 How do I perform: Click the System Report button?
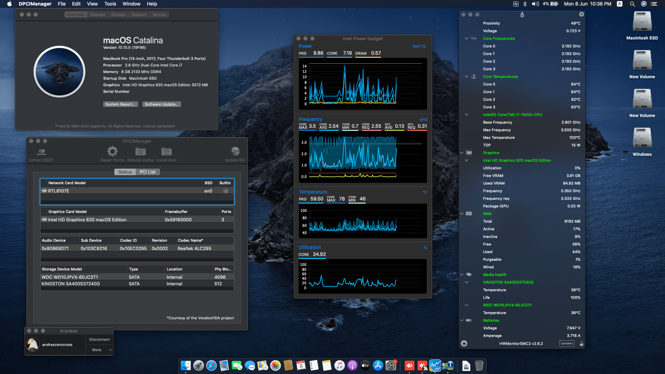click(121, 104)
